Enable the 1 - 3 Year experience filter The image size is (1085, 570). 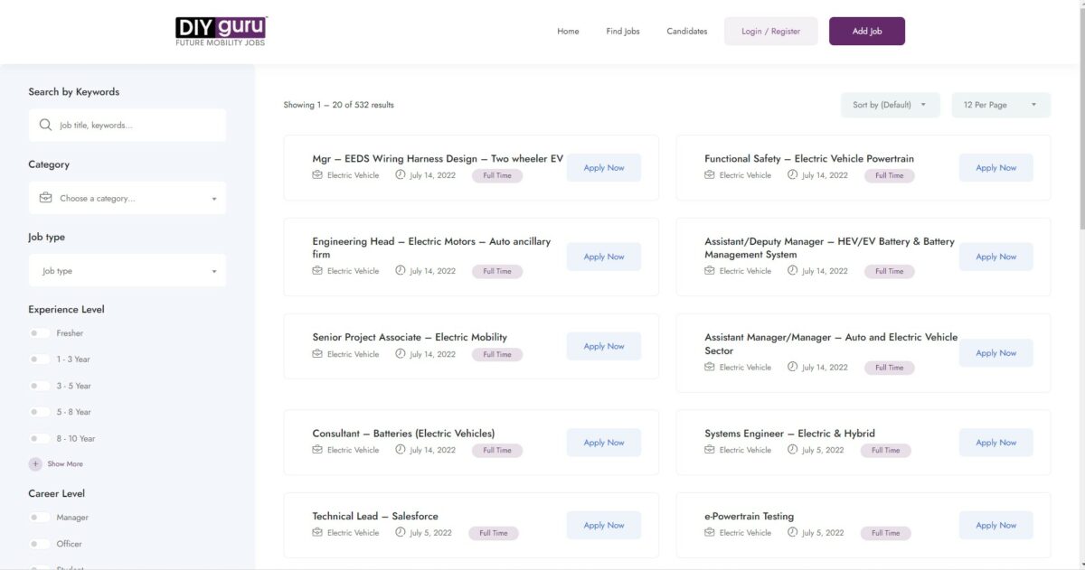click(39, 360)
